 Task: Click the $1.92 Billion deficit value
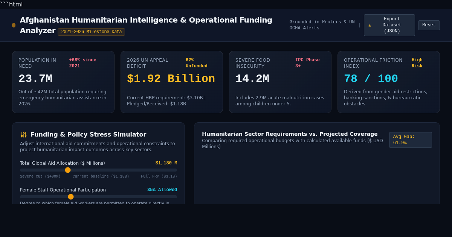pyautogui.click(x=171, y=79)
